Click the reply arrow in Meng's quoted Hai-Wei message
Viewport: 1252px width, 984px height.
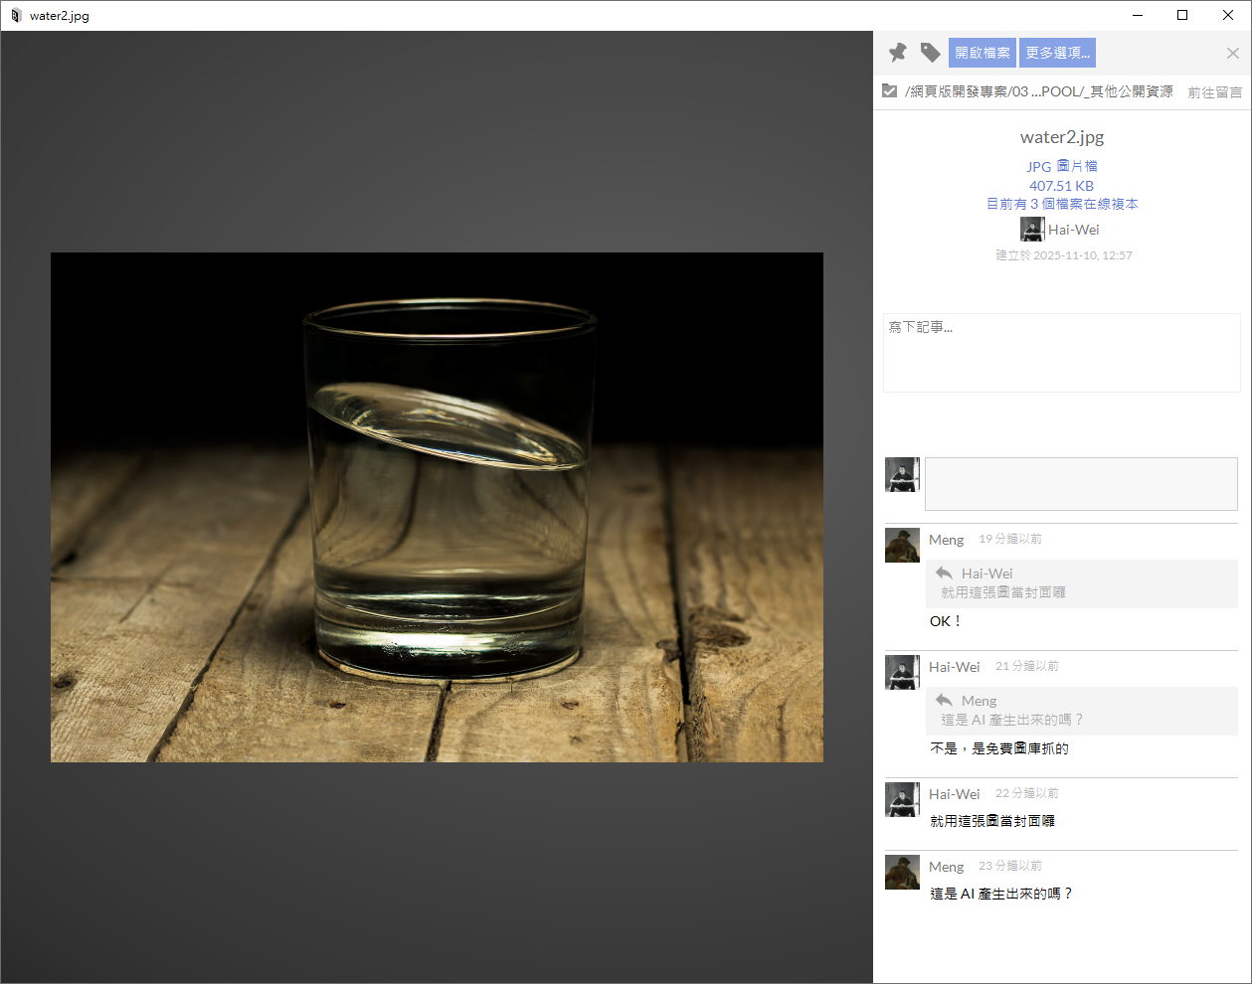[944, 574]
